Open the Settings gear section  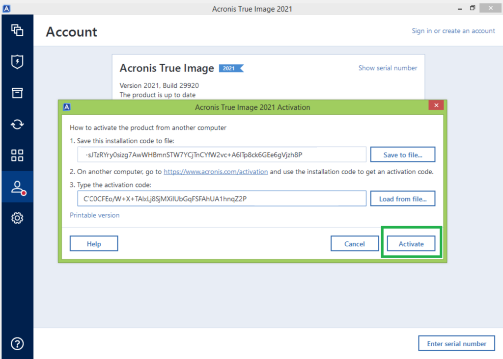click(x=17, y=218)
